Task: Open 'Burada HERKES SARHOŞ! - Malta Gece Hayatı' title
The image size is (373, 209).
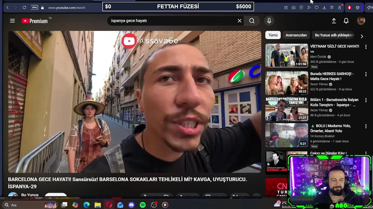Action: point(332,76)
